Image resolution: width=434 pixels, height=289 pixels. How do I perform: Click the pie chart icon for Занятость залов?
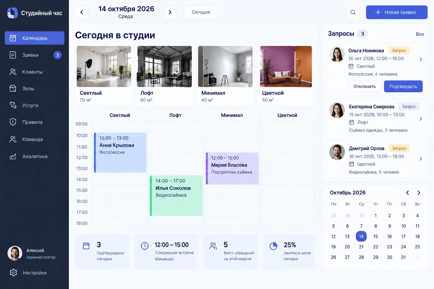[x=274, y=246]
